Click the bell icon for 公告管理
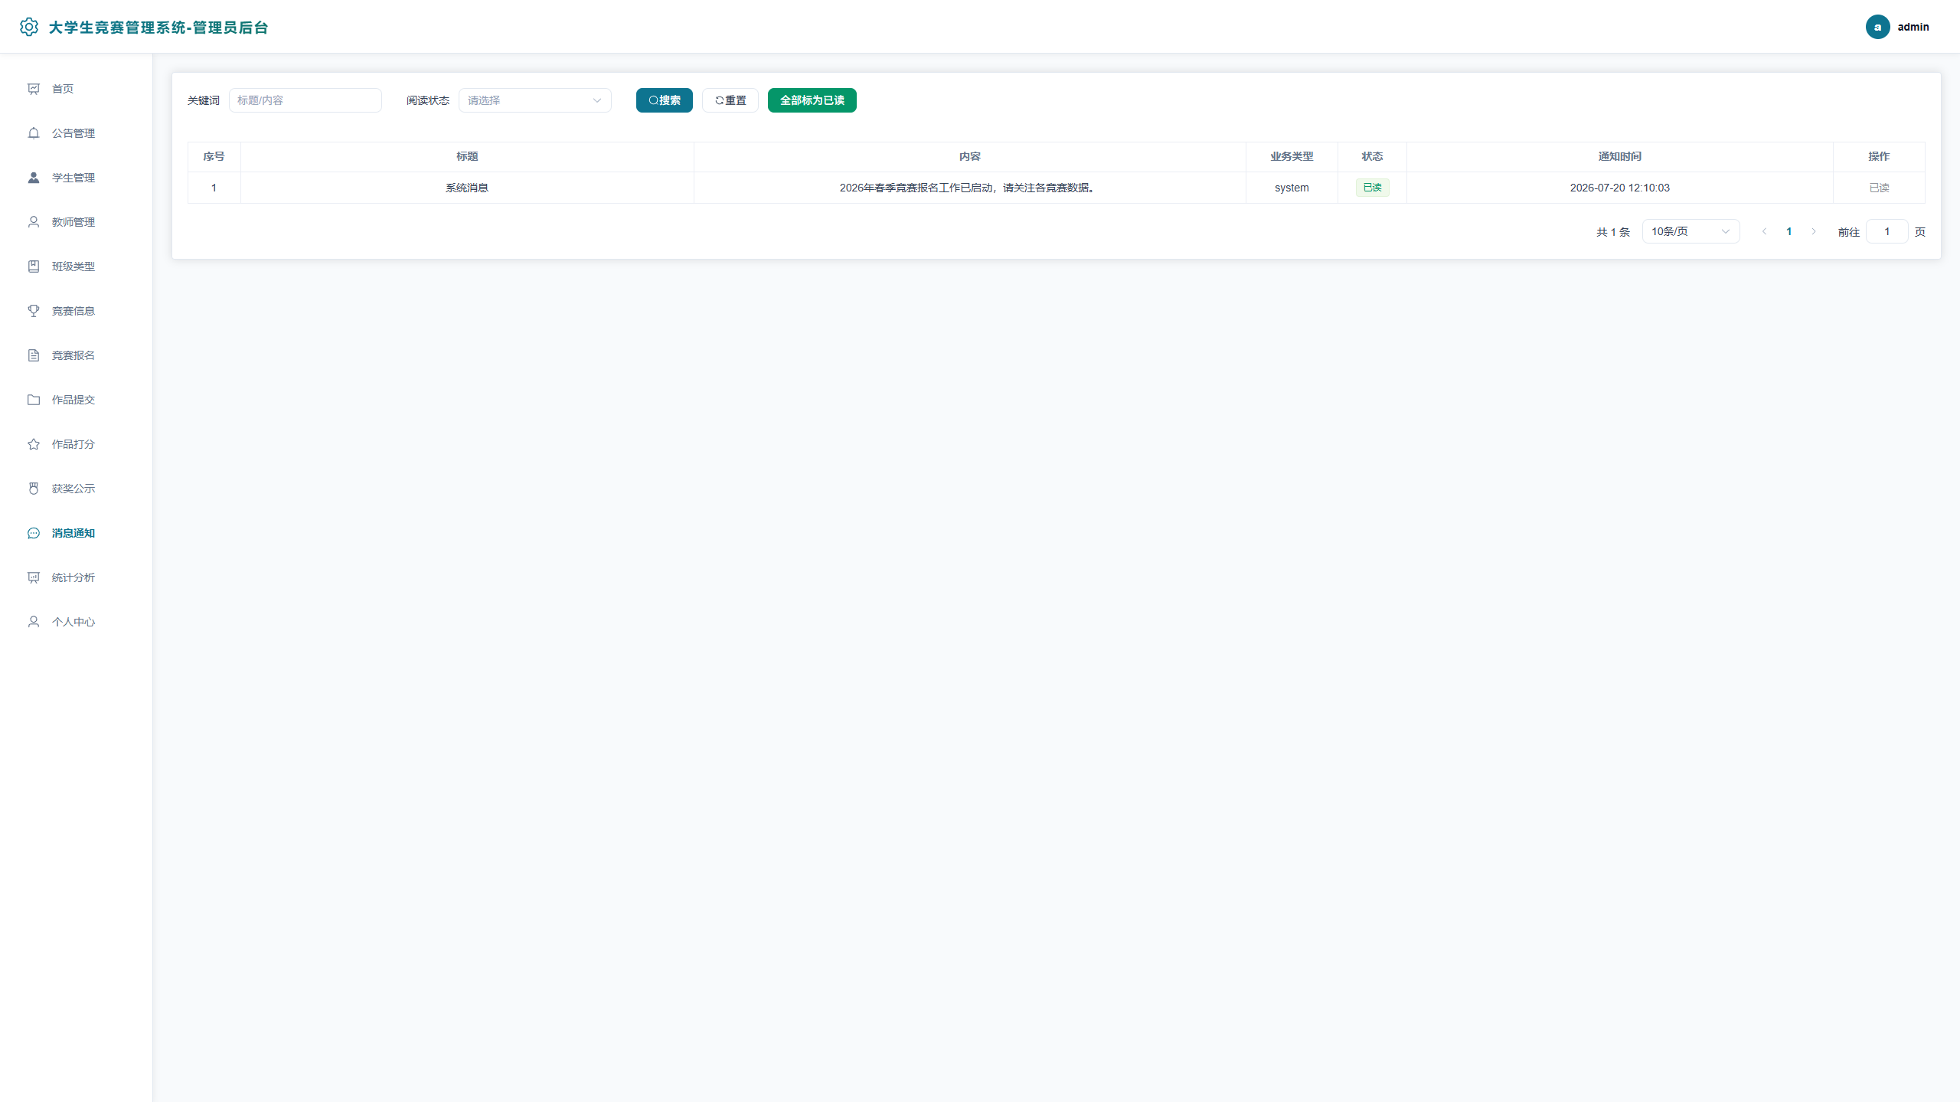1960x1102 pixels. [34, 133]
